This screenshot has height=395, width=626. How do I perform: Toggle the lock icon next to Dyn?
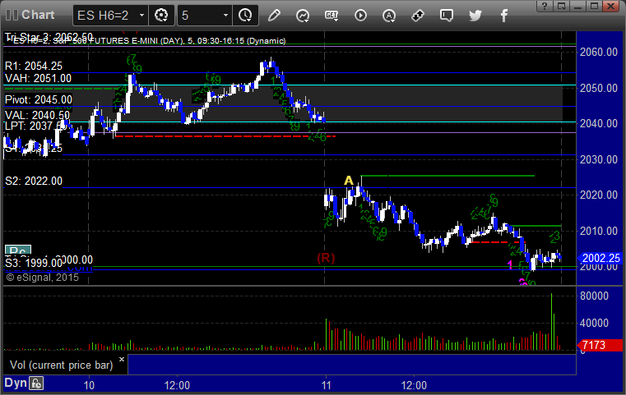click(36, 384)
